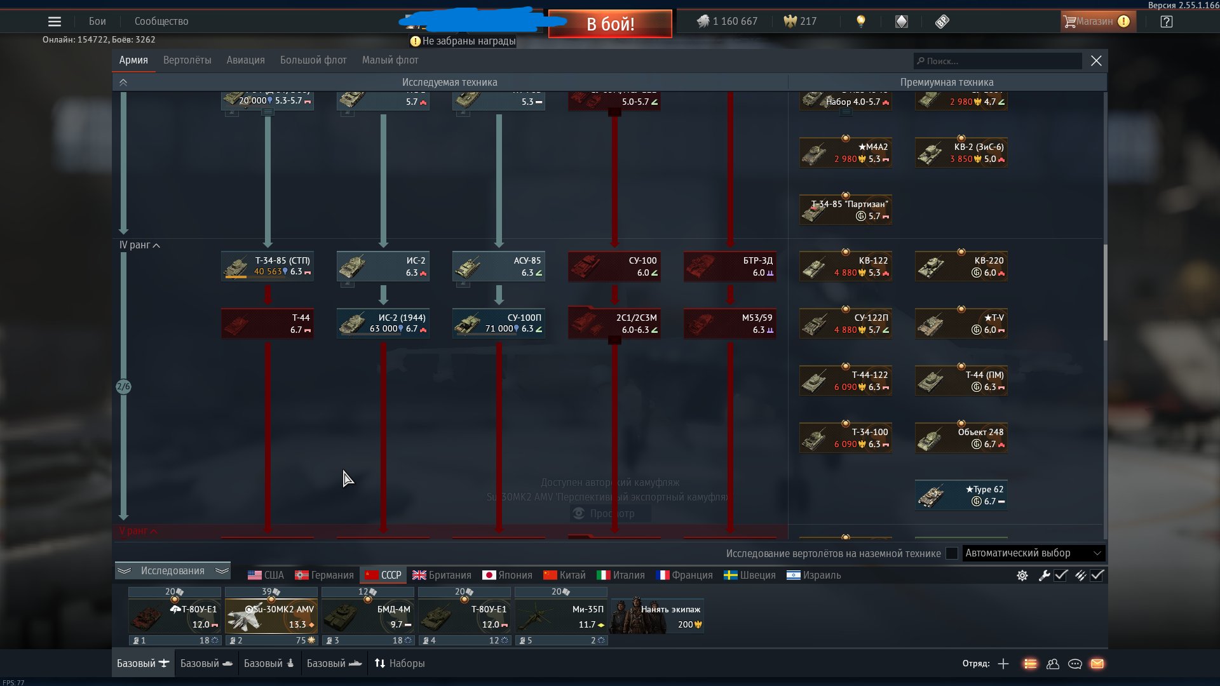Select the США nation tab
1220x686 pixels.
tap(266, 575)
